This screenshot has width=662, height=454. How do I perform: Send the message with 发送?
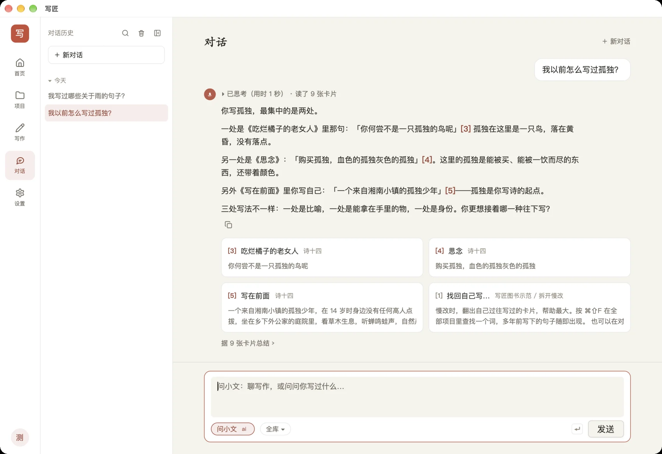(606, 429)
